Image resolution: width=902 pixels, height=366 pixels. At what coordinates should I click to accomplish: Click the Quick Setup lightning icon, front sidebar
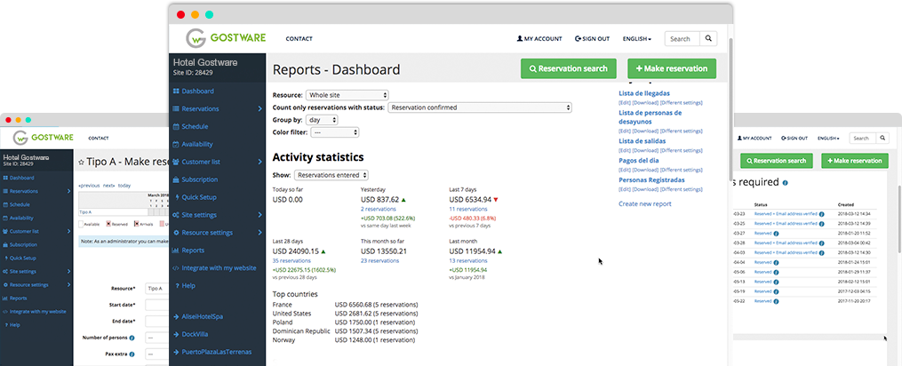pyautogui.click(x=176, y=197)
